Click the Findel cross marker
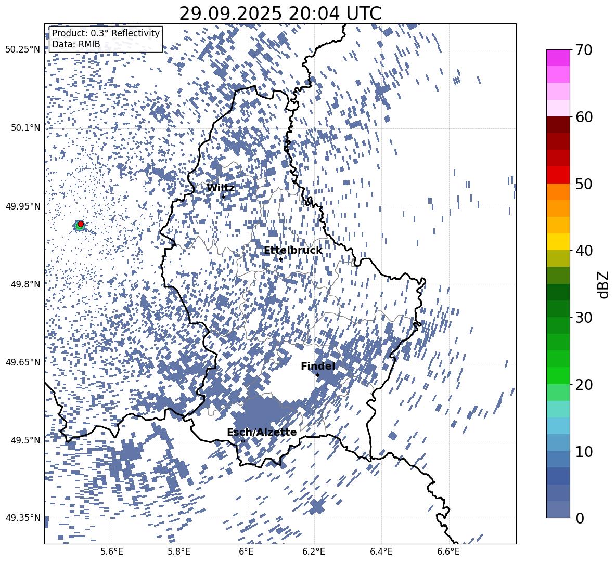The height and width of the screenshot is (562, 616). (318, 375)
